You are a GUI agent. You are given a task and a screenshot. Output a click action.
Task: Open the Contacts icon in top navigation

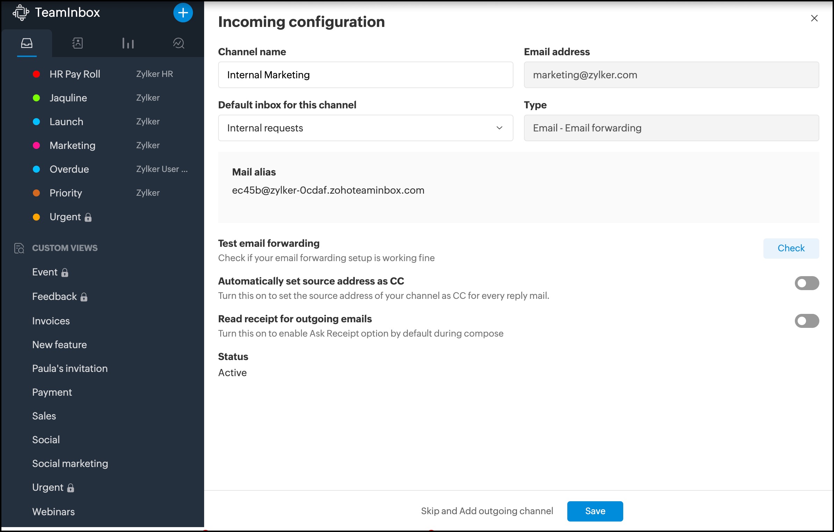(77, 43)
